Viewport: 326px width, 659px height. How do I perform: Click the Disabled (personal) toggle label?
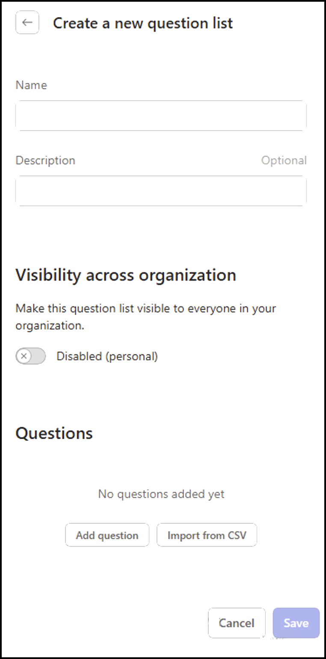(x=107, y=356)
